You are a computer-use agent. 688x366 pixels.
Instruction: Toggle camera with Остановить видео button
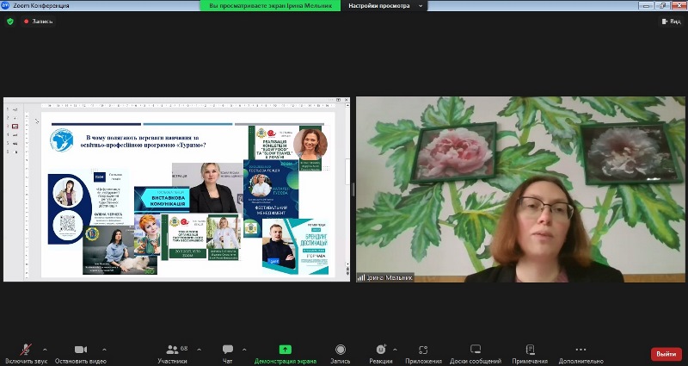click(81, 350)
